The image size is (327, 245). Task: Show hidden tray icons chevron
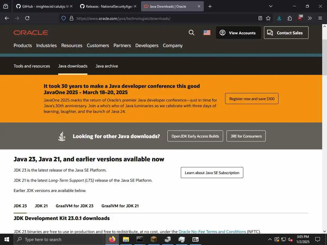point(270,239)
